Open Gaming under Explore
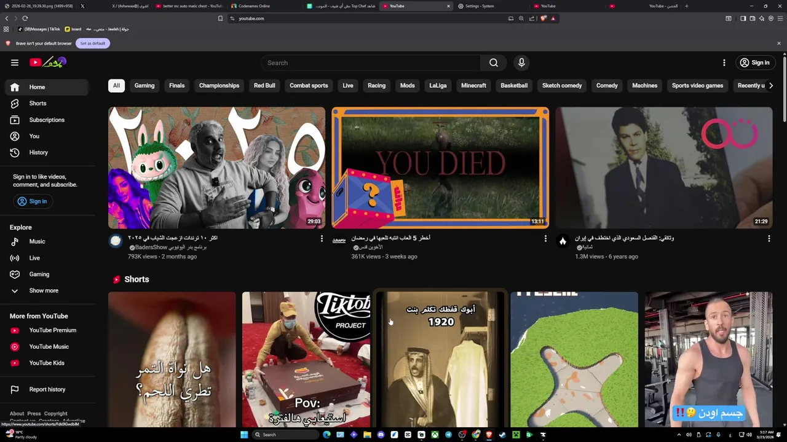The width and height of the screenshot is (787, 442). tap(48, 274)
